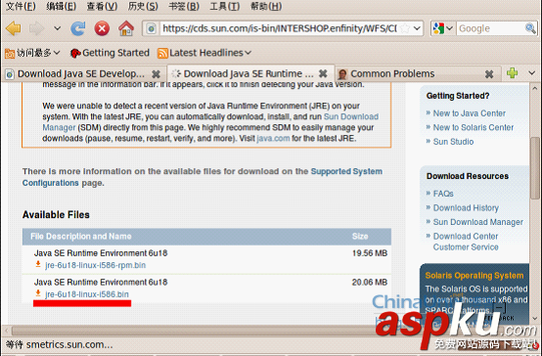Close the Download Java SE Runtime tab

tap(323, 73)
